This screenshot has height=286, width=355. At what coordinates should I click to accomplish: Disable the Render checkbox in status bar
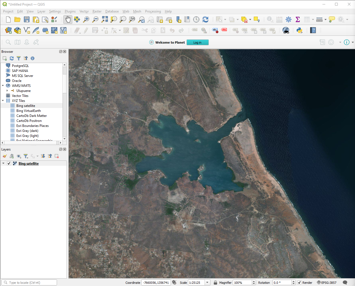click(299, 283)
